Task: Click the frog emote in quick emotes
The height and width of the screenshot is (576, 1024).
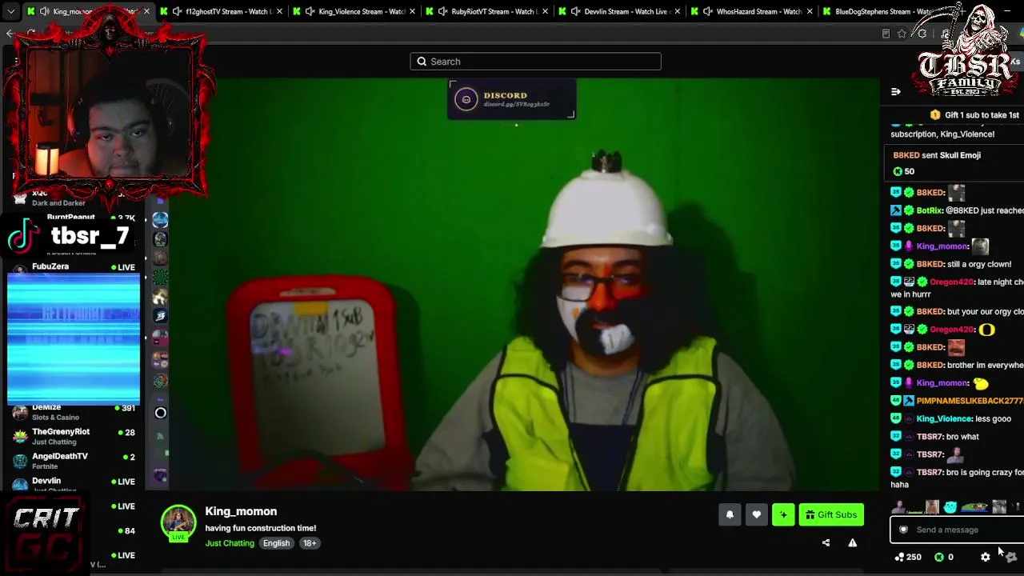Action: (974, 507)
